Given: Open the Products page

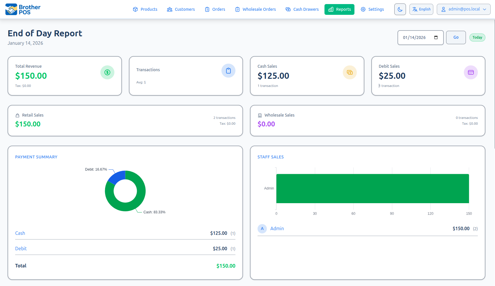Looking at the screenshot, I should click(145, 9).
